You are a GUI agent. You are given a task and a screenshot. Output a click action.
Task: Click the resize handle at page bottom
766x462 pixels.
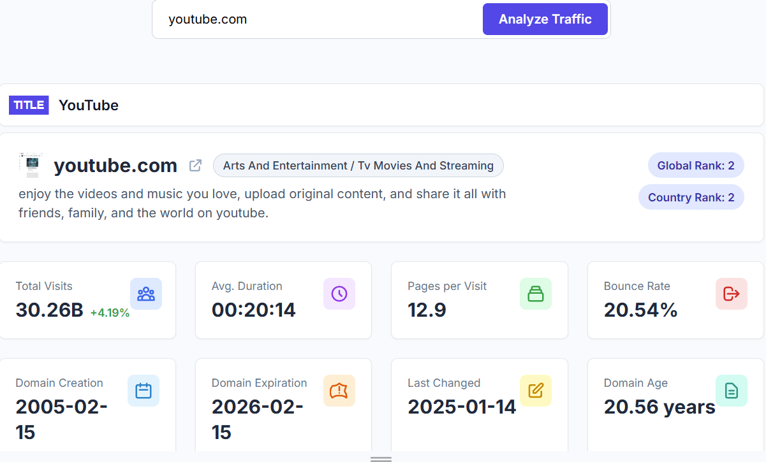click(381, 459)
